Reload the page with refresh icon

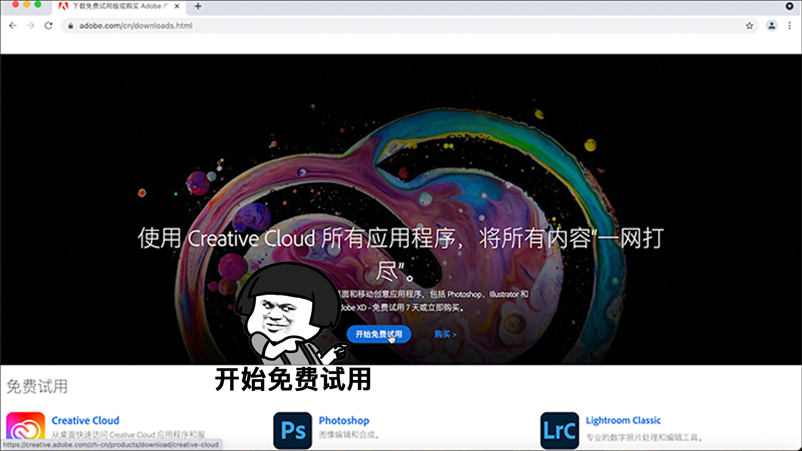pyautogui.click(x=48, y=25)
